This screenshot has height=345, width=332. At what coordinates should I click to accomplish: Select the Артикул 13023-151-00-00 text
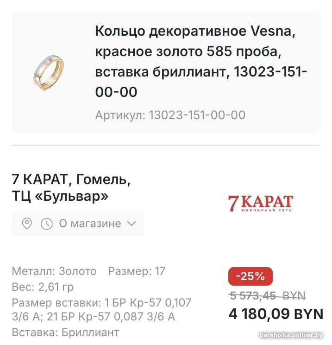click(170, 115)
